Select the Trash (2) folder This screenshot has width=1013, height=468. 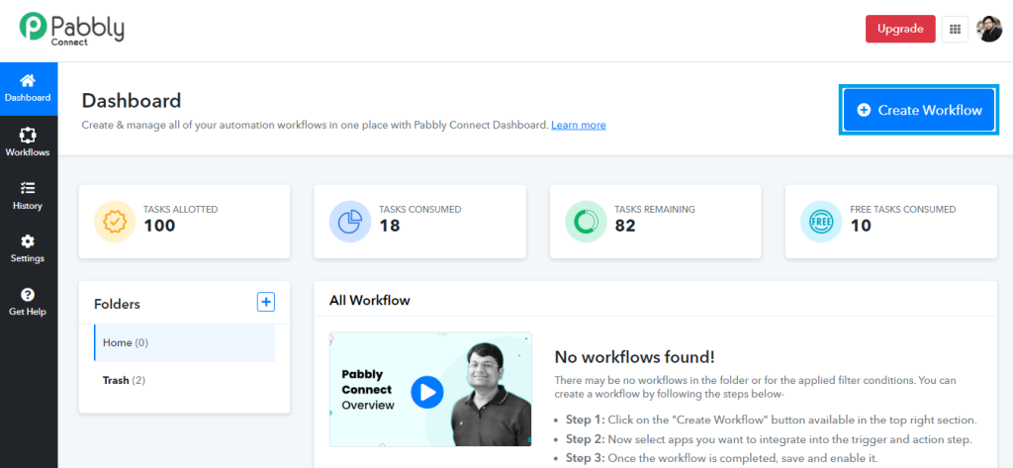184,380
